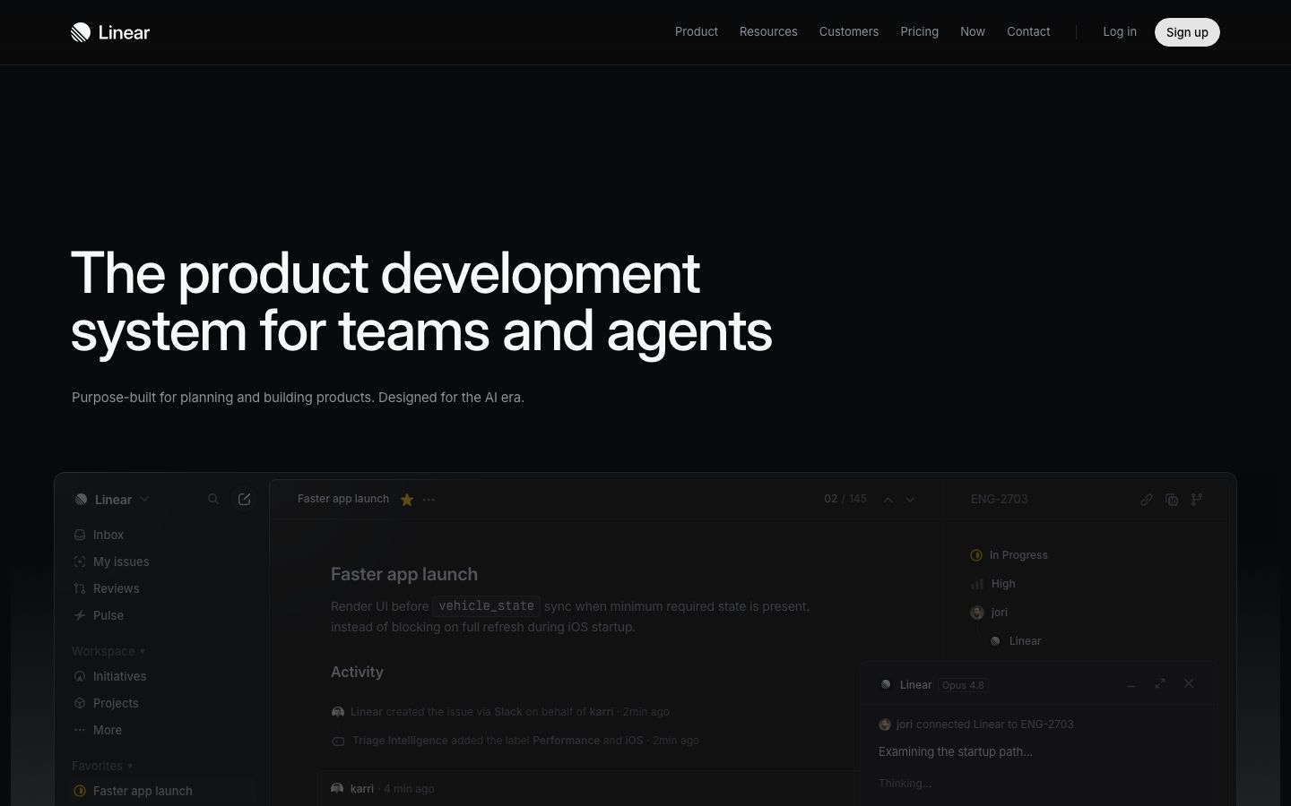Click karri's comment avatar
Image resolution: width=1291 pixels, height=806 pixels.
click(x=338, y=789)
